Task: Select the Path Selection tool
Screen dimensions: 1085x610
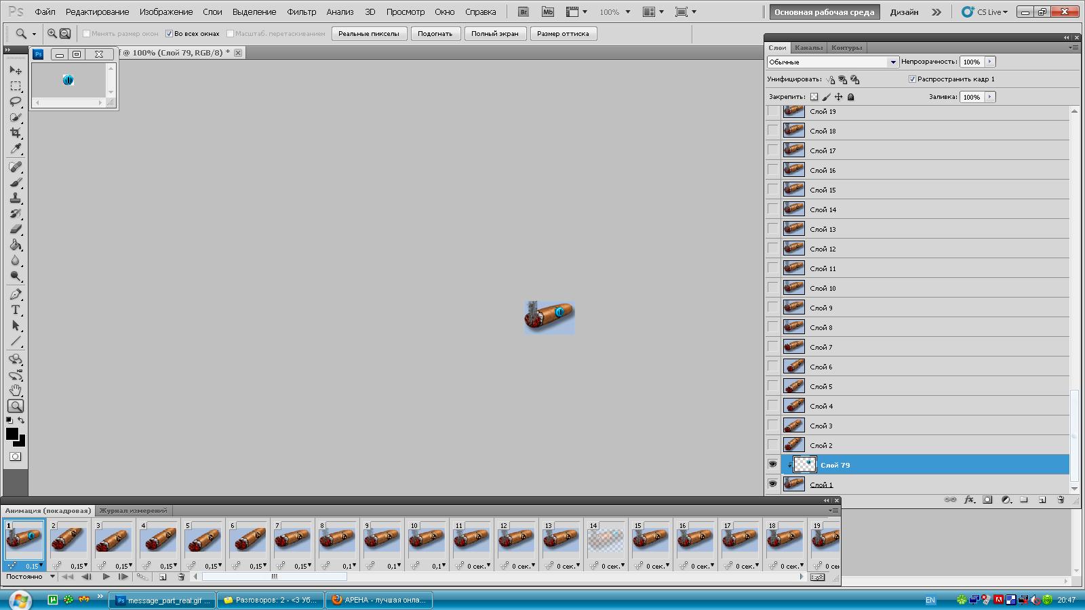Action: (x=16, y=325)
